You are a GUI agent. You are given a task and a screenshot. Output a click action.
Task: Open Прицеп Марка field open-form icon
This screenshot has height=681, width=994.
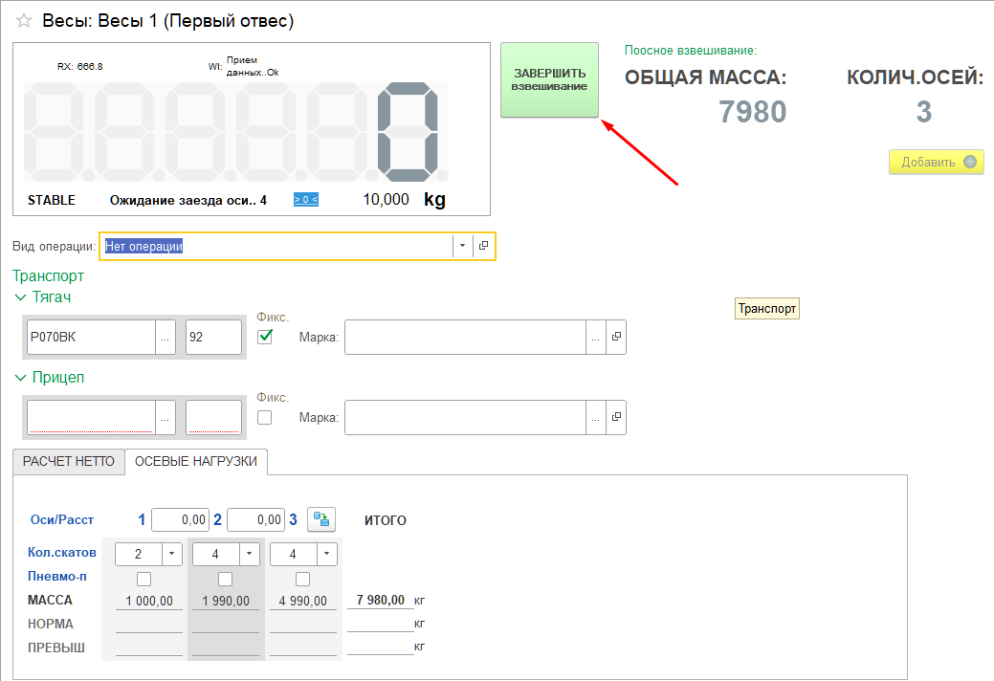[x=616, y=417]
